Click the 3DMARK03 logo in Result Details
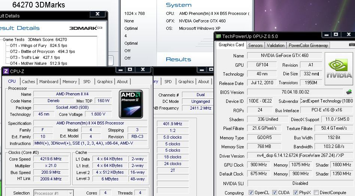This screenshot has height=196, width=355. pyautogui.click(x=86, y=28)
